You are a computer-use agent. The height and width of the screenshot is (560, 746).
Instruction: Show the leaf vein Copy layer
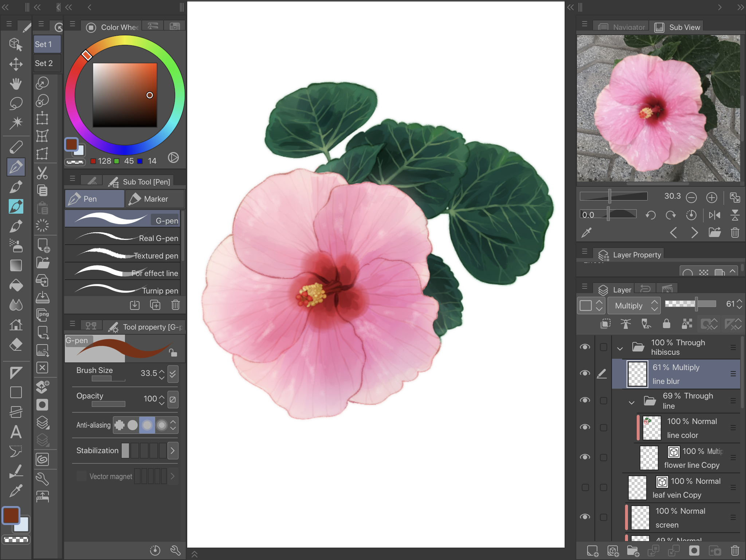click(585, 487)
